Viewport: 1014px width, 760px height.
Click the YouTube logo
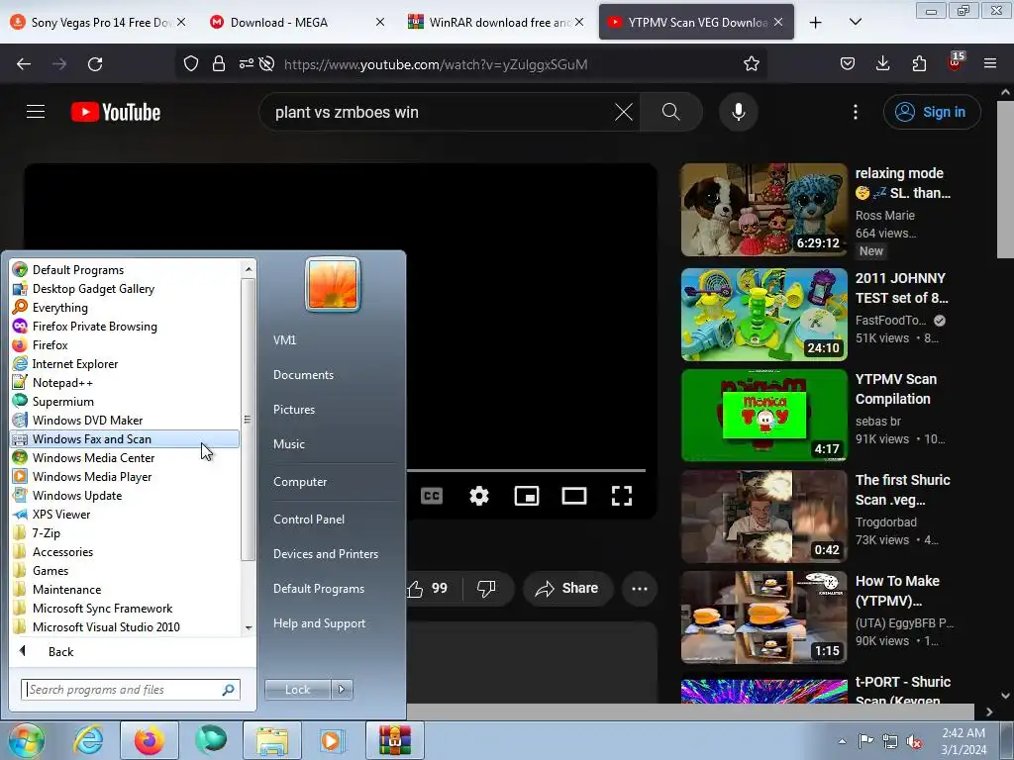tap(116, 112)
